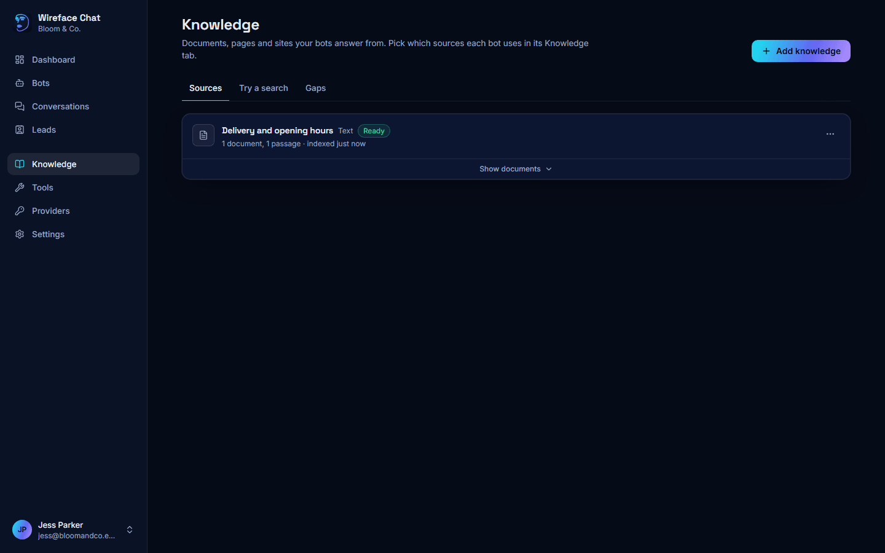Click the Text type label on the source
The height and width of the screenshot is (553, 885).
click(345, 131)
